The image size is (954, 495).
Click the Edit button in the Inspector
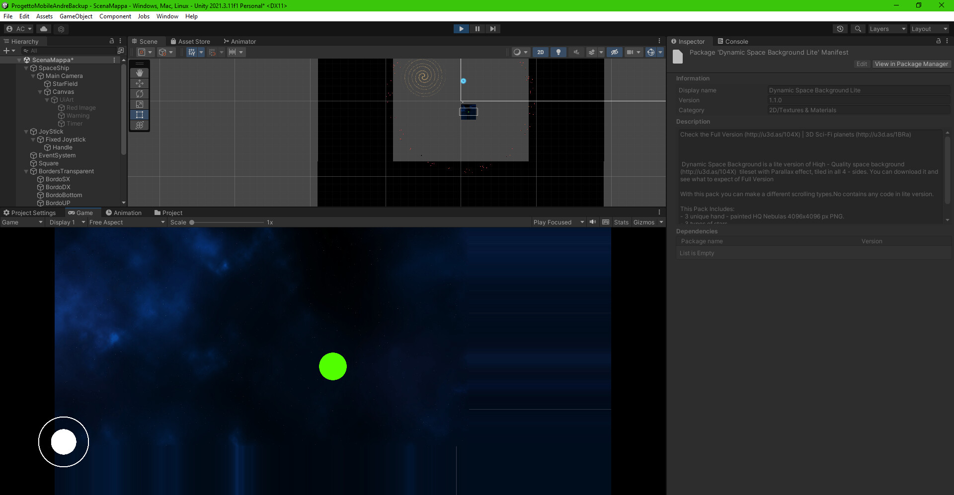pos(862,64)
